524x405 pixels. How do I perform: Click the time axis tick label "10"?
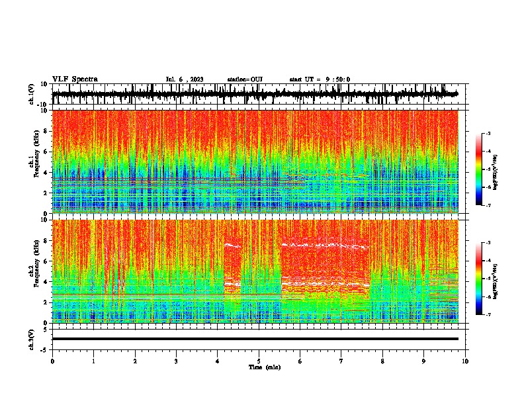[x=465, y=361]
